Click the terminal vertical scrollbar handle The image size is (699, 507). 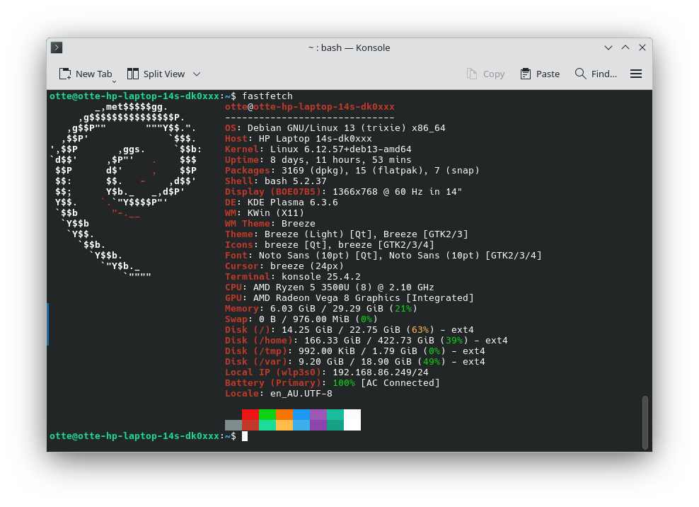[x=645, y=422]
